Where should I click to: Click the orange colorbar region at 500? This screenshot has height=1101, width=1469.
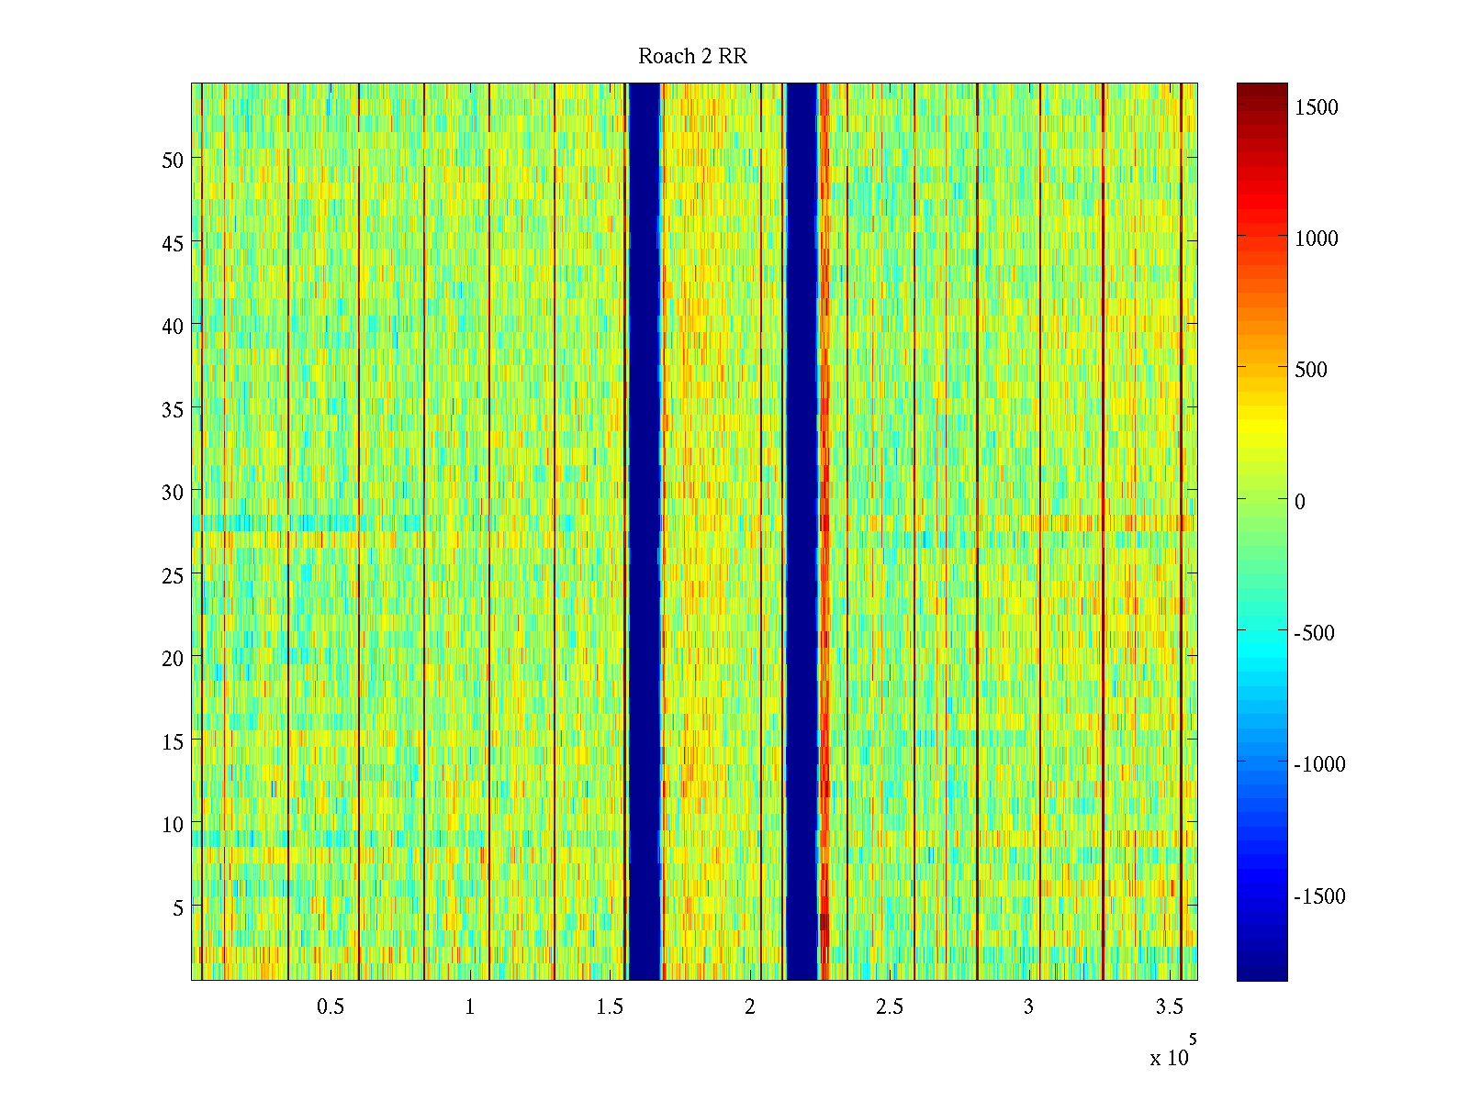click(x=1262, y=369)
